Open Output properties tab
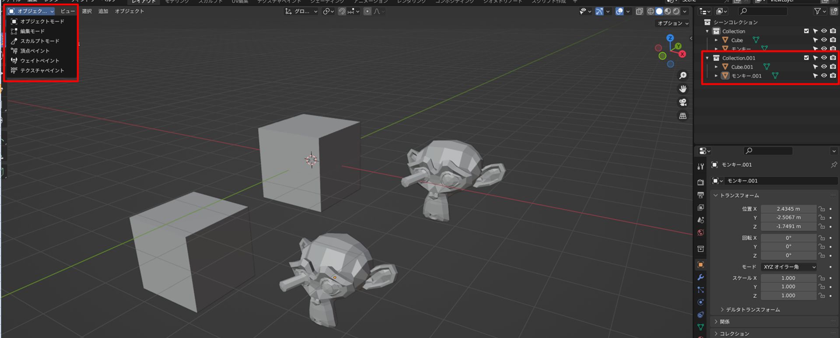 (701, 195)
